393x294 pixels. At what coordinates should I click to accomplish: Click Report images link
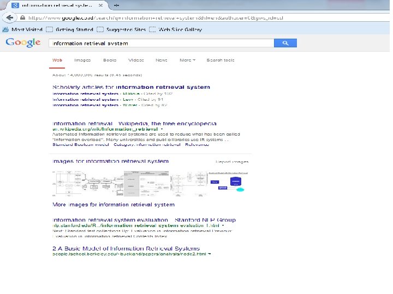pos(232,162)
